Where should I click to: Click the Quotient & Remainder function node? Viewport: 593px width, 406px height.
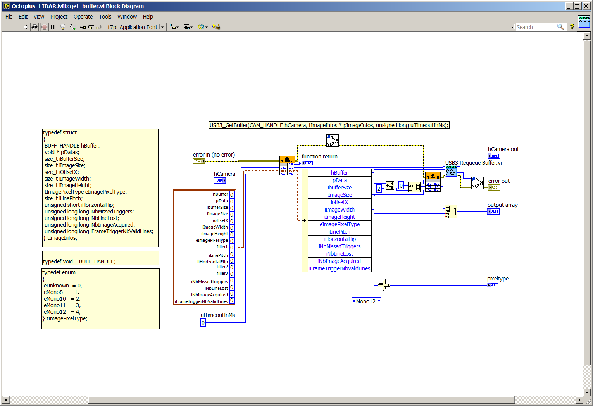[x=390, y=186]
